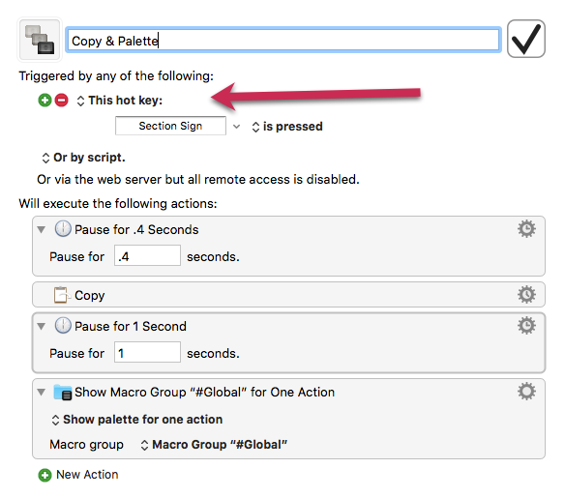Viewport: 565px width, 498px height.
Task: Remove the hot key trigger with red minus
Action: point(61,101)
